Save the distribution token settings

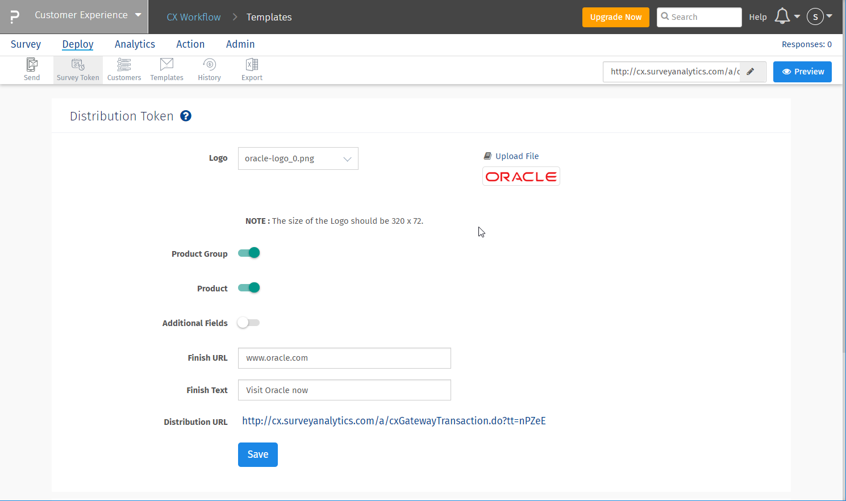coord(258,454)
